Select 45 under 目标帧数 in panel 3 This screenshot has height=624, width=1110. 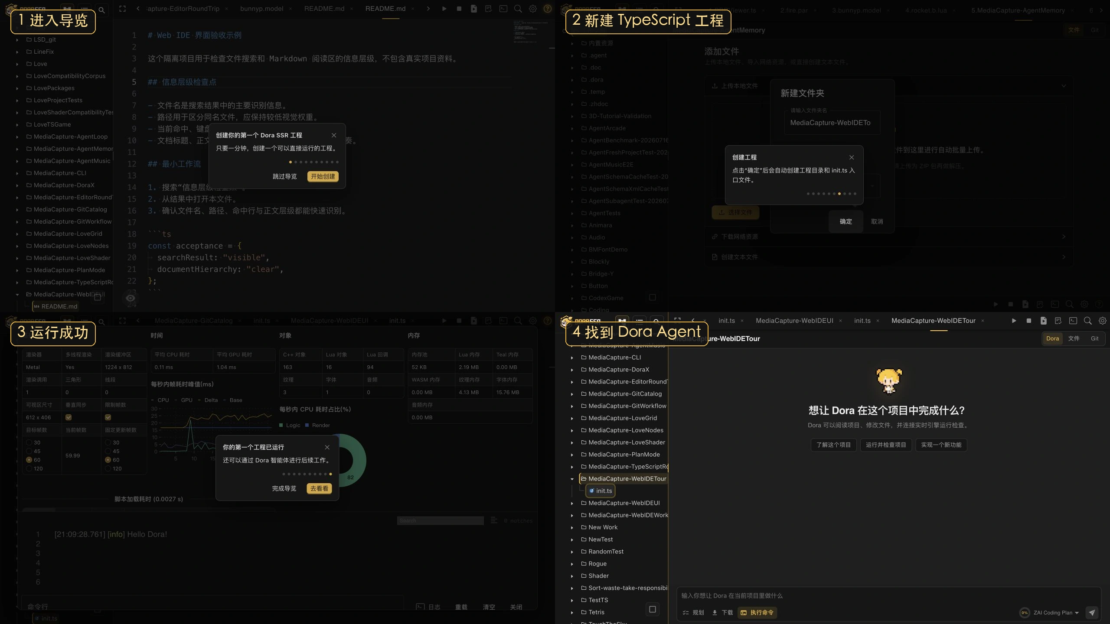pyautogui.click(x=29, y=451)
